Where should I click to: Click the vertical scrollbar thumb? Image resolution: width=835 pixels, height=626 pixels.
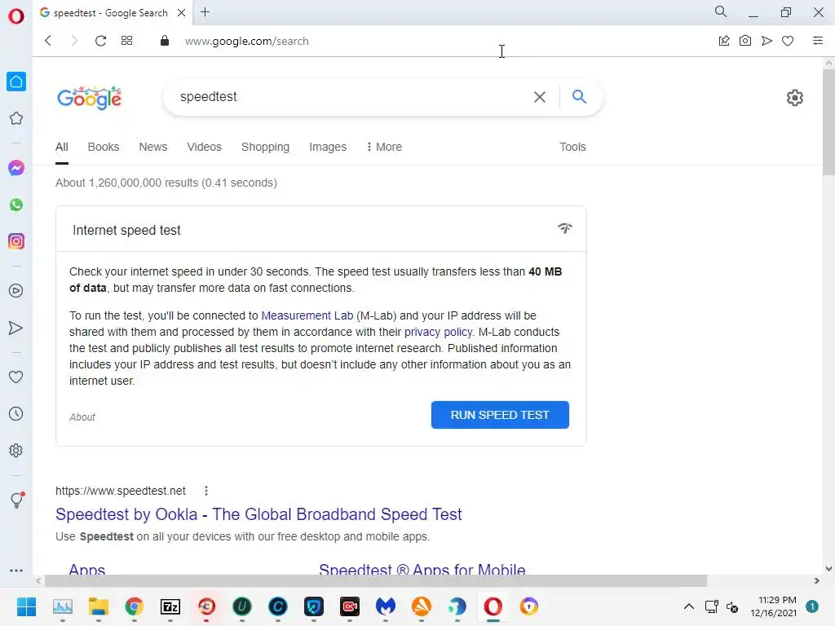tap(828, 121)
